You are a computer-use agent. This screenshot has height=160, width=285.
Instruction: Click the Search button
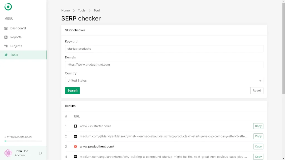(72, 90)
